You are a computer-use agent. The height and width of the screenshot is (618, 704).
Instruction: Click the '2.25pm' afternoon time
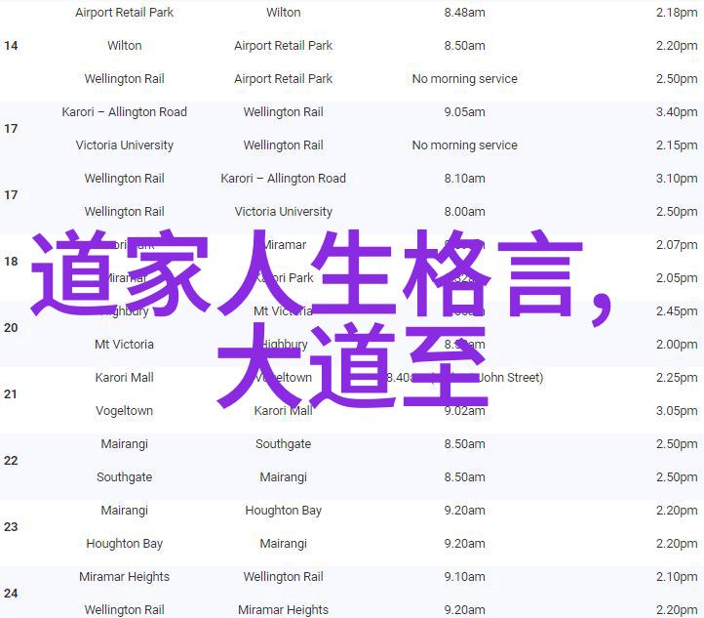tap(677, 378)
